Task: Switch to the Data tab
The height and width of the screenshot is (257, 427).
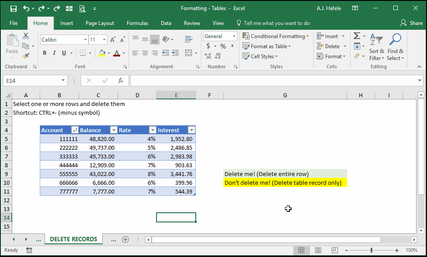Action: 166,23
